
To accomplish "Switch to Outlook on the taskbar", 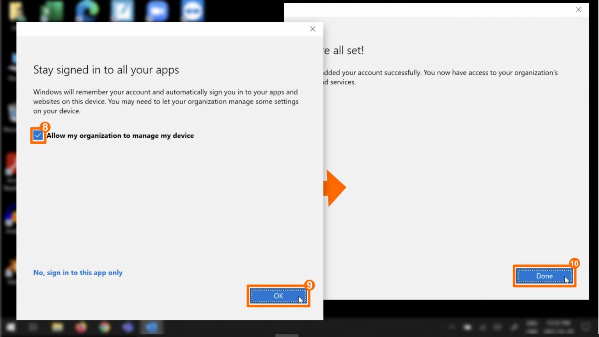I will (151, 327).
